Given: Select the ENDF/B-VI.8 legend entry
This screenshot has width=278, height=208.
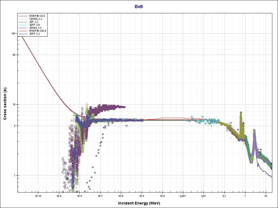Looking at the screenshot, I should (x=37, y=16).
